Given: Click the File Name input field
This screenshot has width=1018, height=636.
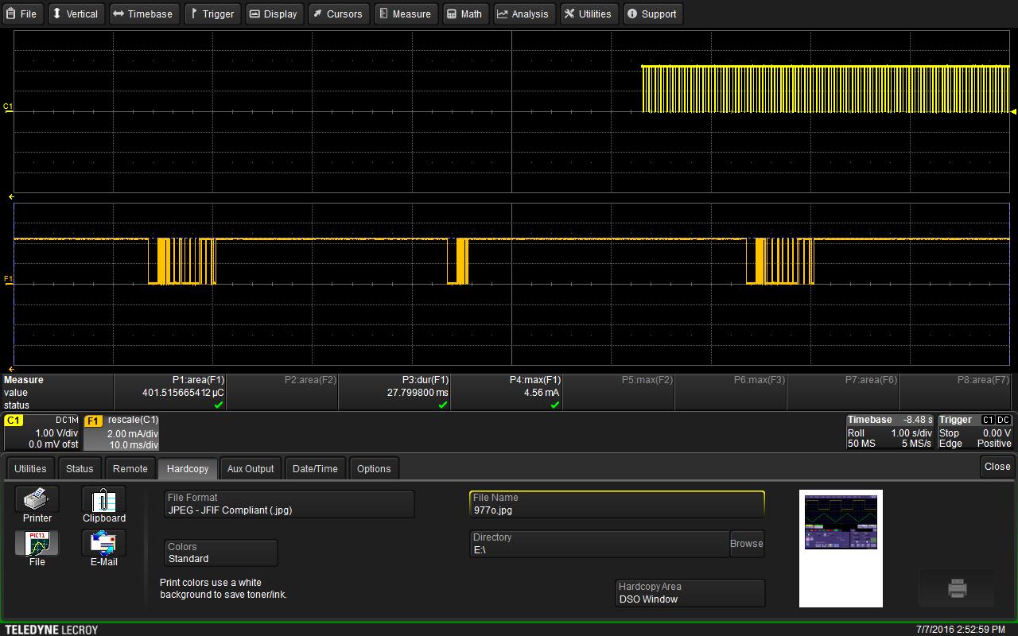Looking at the screenshot, I should tap(617, 504).
